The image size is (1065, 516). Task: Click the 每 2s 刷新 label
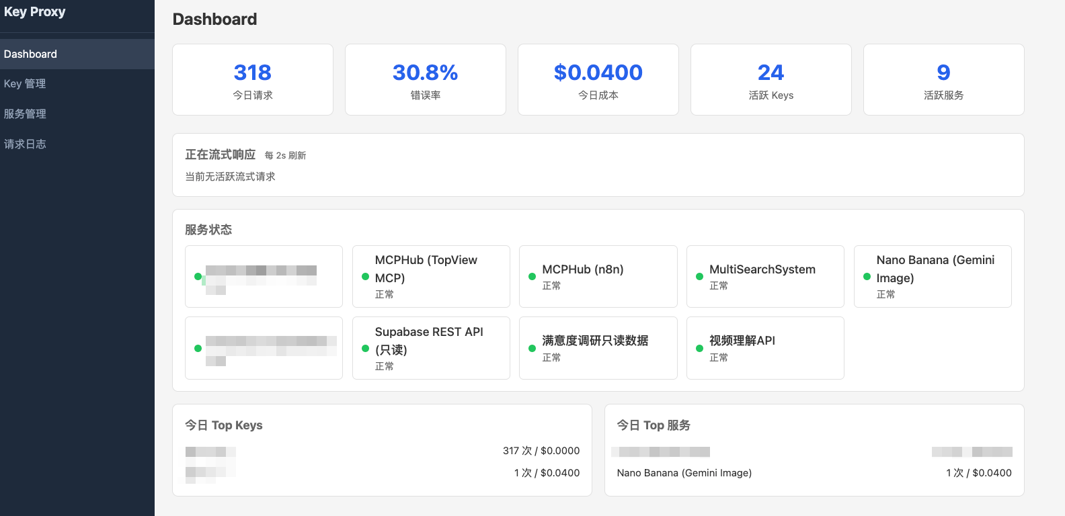click(x=285, y=155)
